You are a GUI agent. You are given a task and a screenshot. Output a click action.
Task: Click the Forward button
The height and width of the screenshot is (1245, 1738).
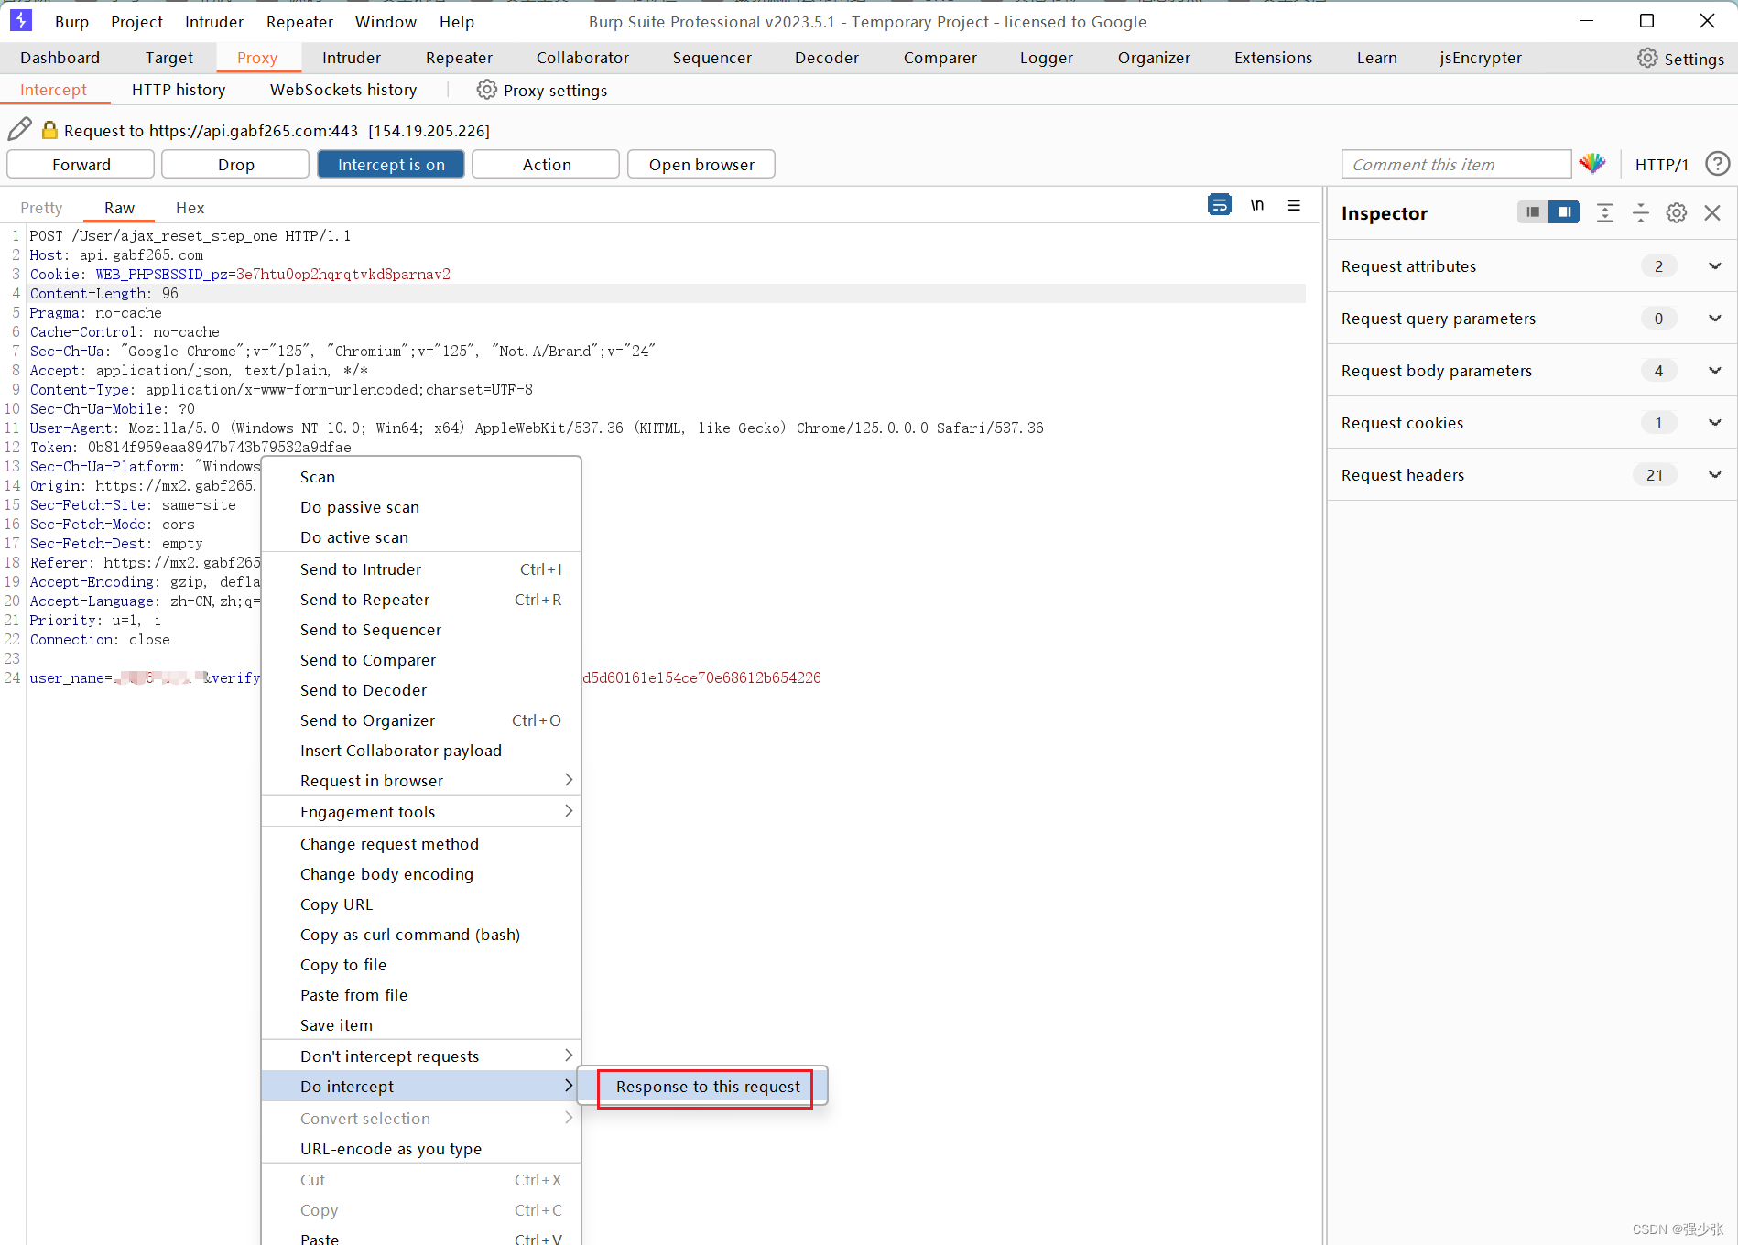[81, 165]
